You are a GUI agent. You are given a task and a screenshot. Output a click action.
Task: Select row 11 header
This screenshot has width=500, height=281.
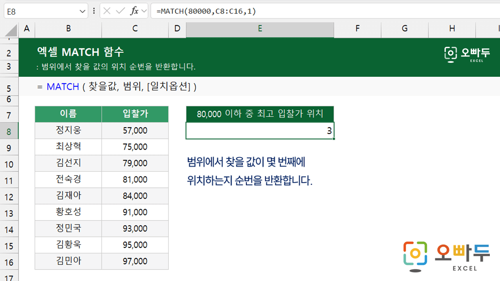click(9, 180)
